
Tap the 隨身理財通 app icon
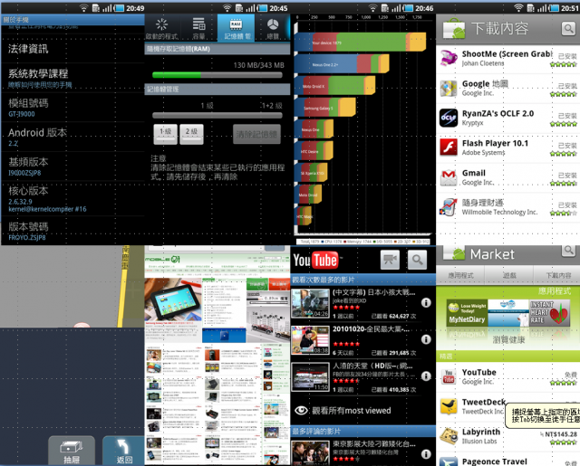[x=449, y=207]
